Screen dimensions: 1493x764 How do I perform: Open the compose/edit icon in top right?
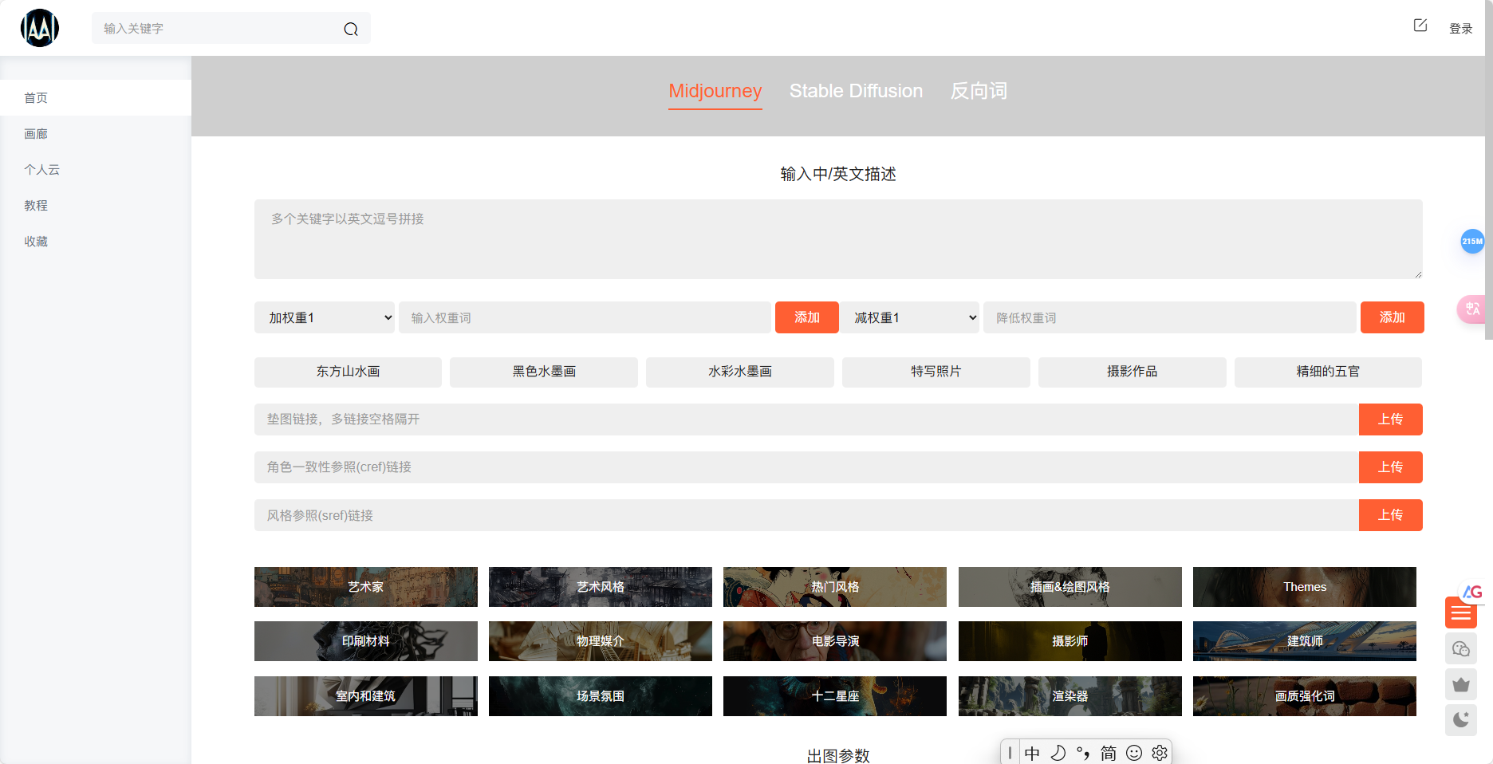[x=1420, y=25]
